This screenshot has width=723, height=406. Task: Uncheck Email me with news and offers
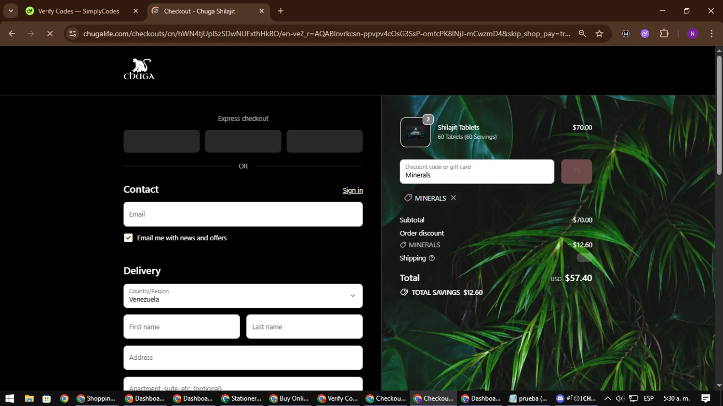point(128,238)
